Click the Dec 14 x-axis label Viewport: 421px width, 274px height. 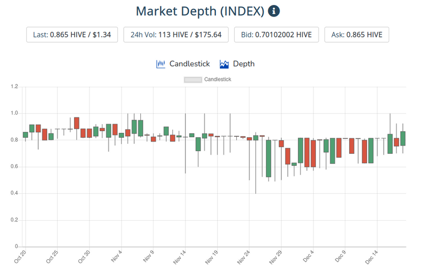pos(372,257)
